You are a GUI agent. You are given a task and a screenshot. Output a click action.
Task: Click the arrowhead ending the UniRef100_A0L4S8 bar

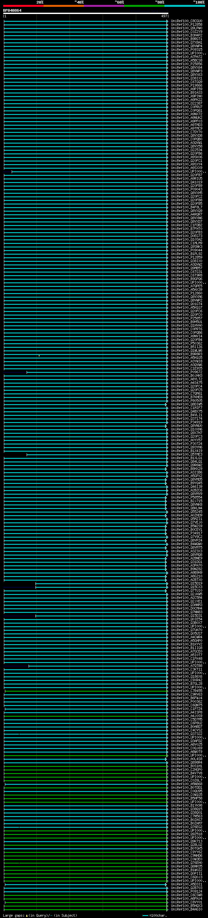[x=166, y=759]
